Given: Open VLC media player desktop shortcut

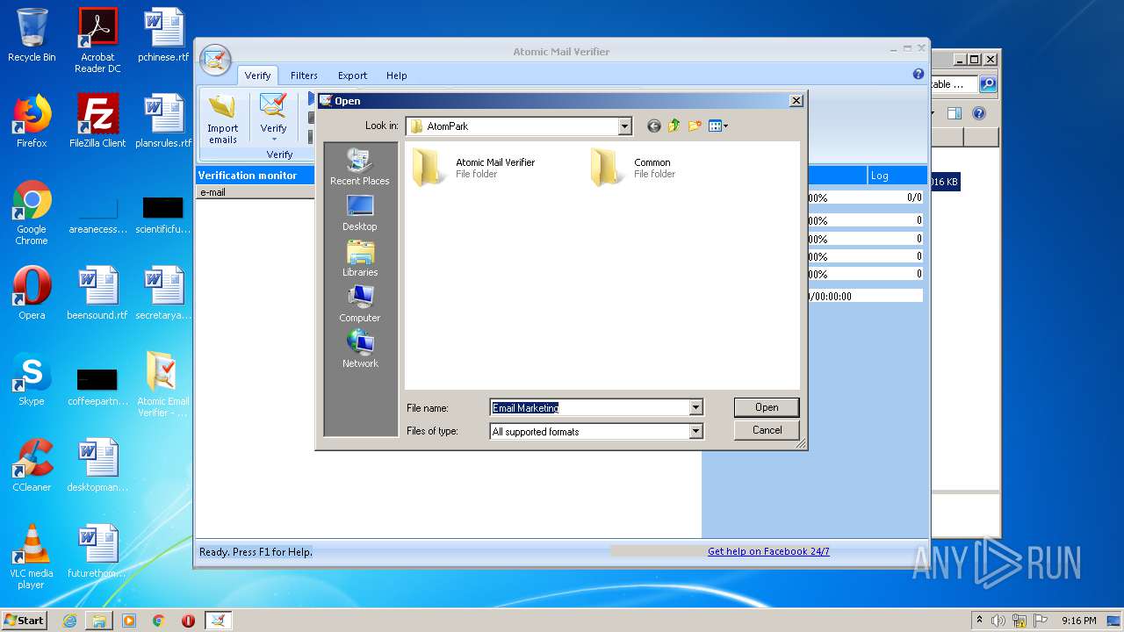Looking at the screenshot, I should click(x=32, y=557).
